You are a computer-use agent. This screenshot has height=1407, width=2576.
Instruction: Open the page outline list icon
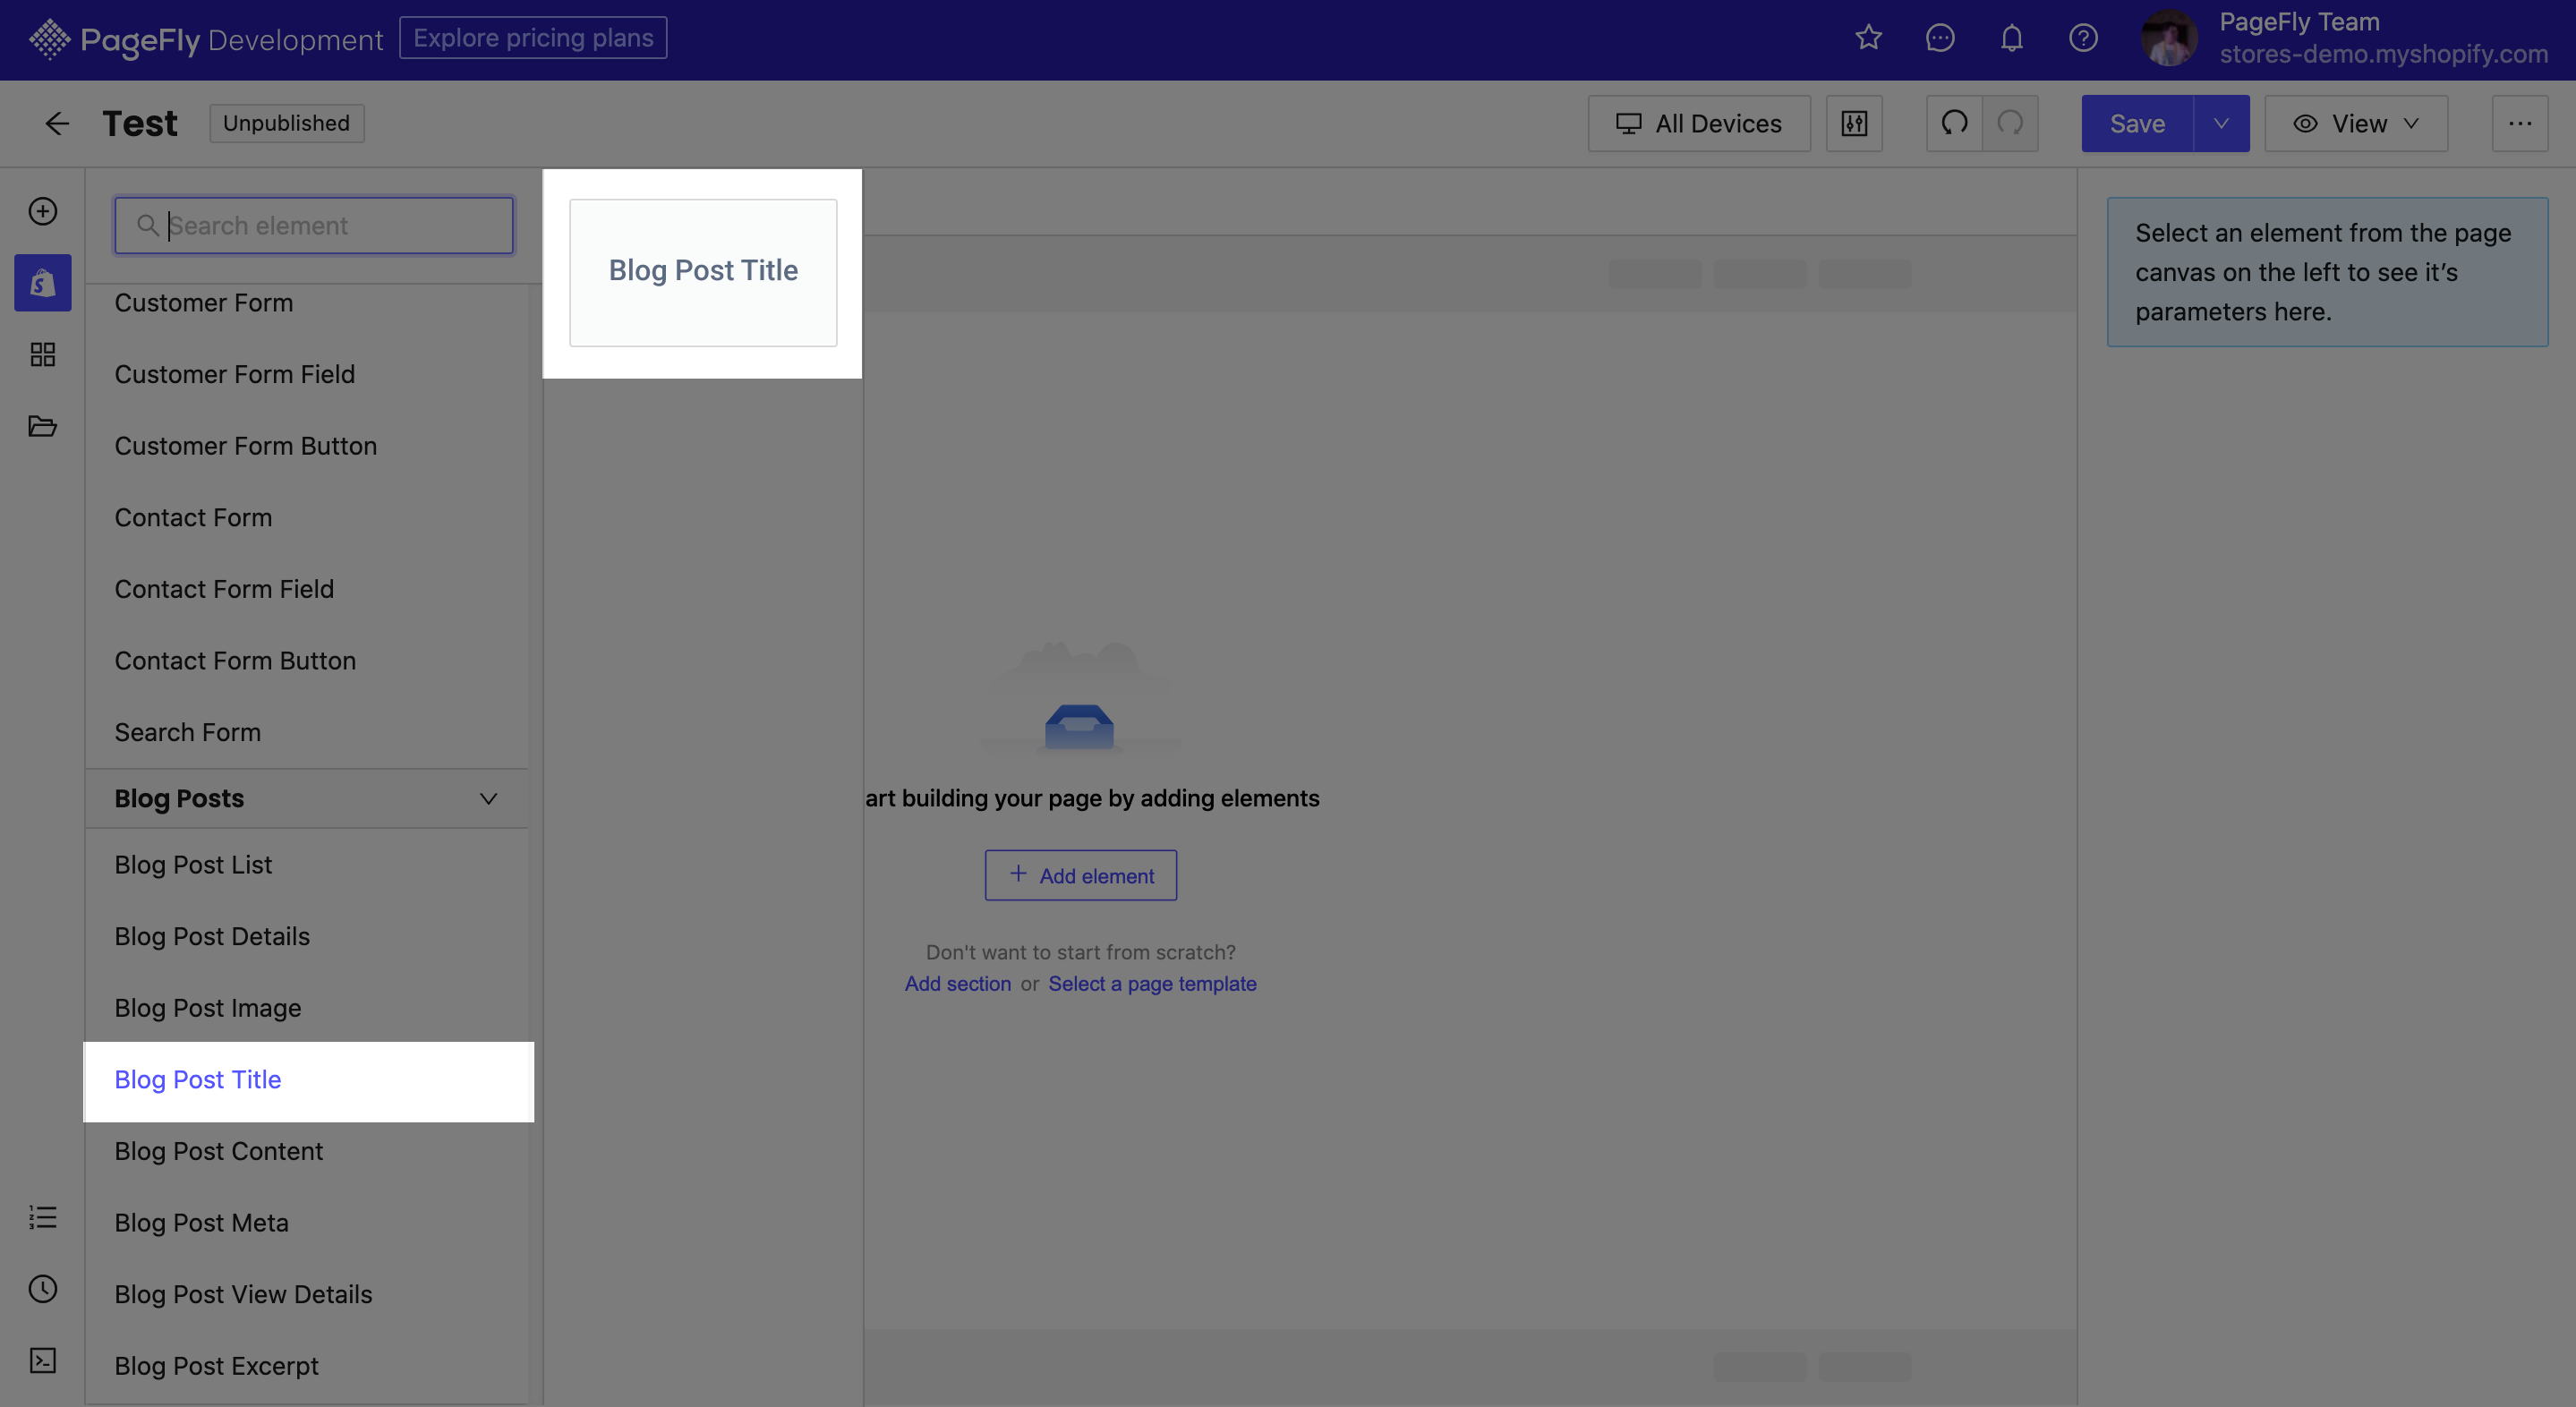(42, 1217)
